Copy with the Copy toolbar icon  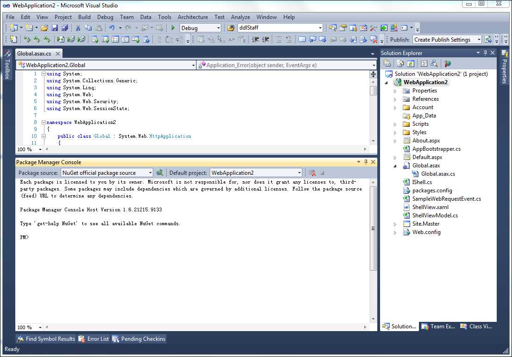click(88, 28)
